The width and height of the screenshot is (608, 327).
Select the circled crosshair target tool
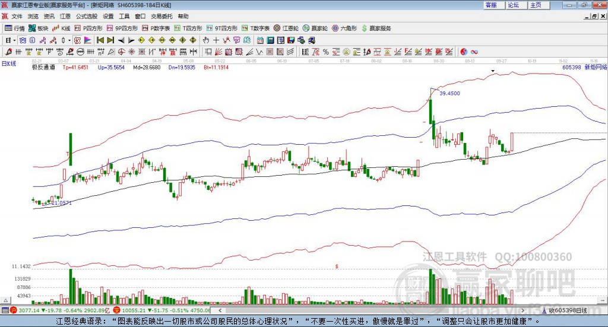pyautogui.click(x=121, y=52)
